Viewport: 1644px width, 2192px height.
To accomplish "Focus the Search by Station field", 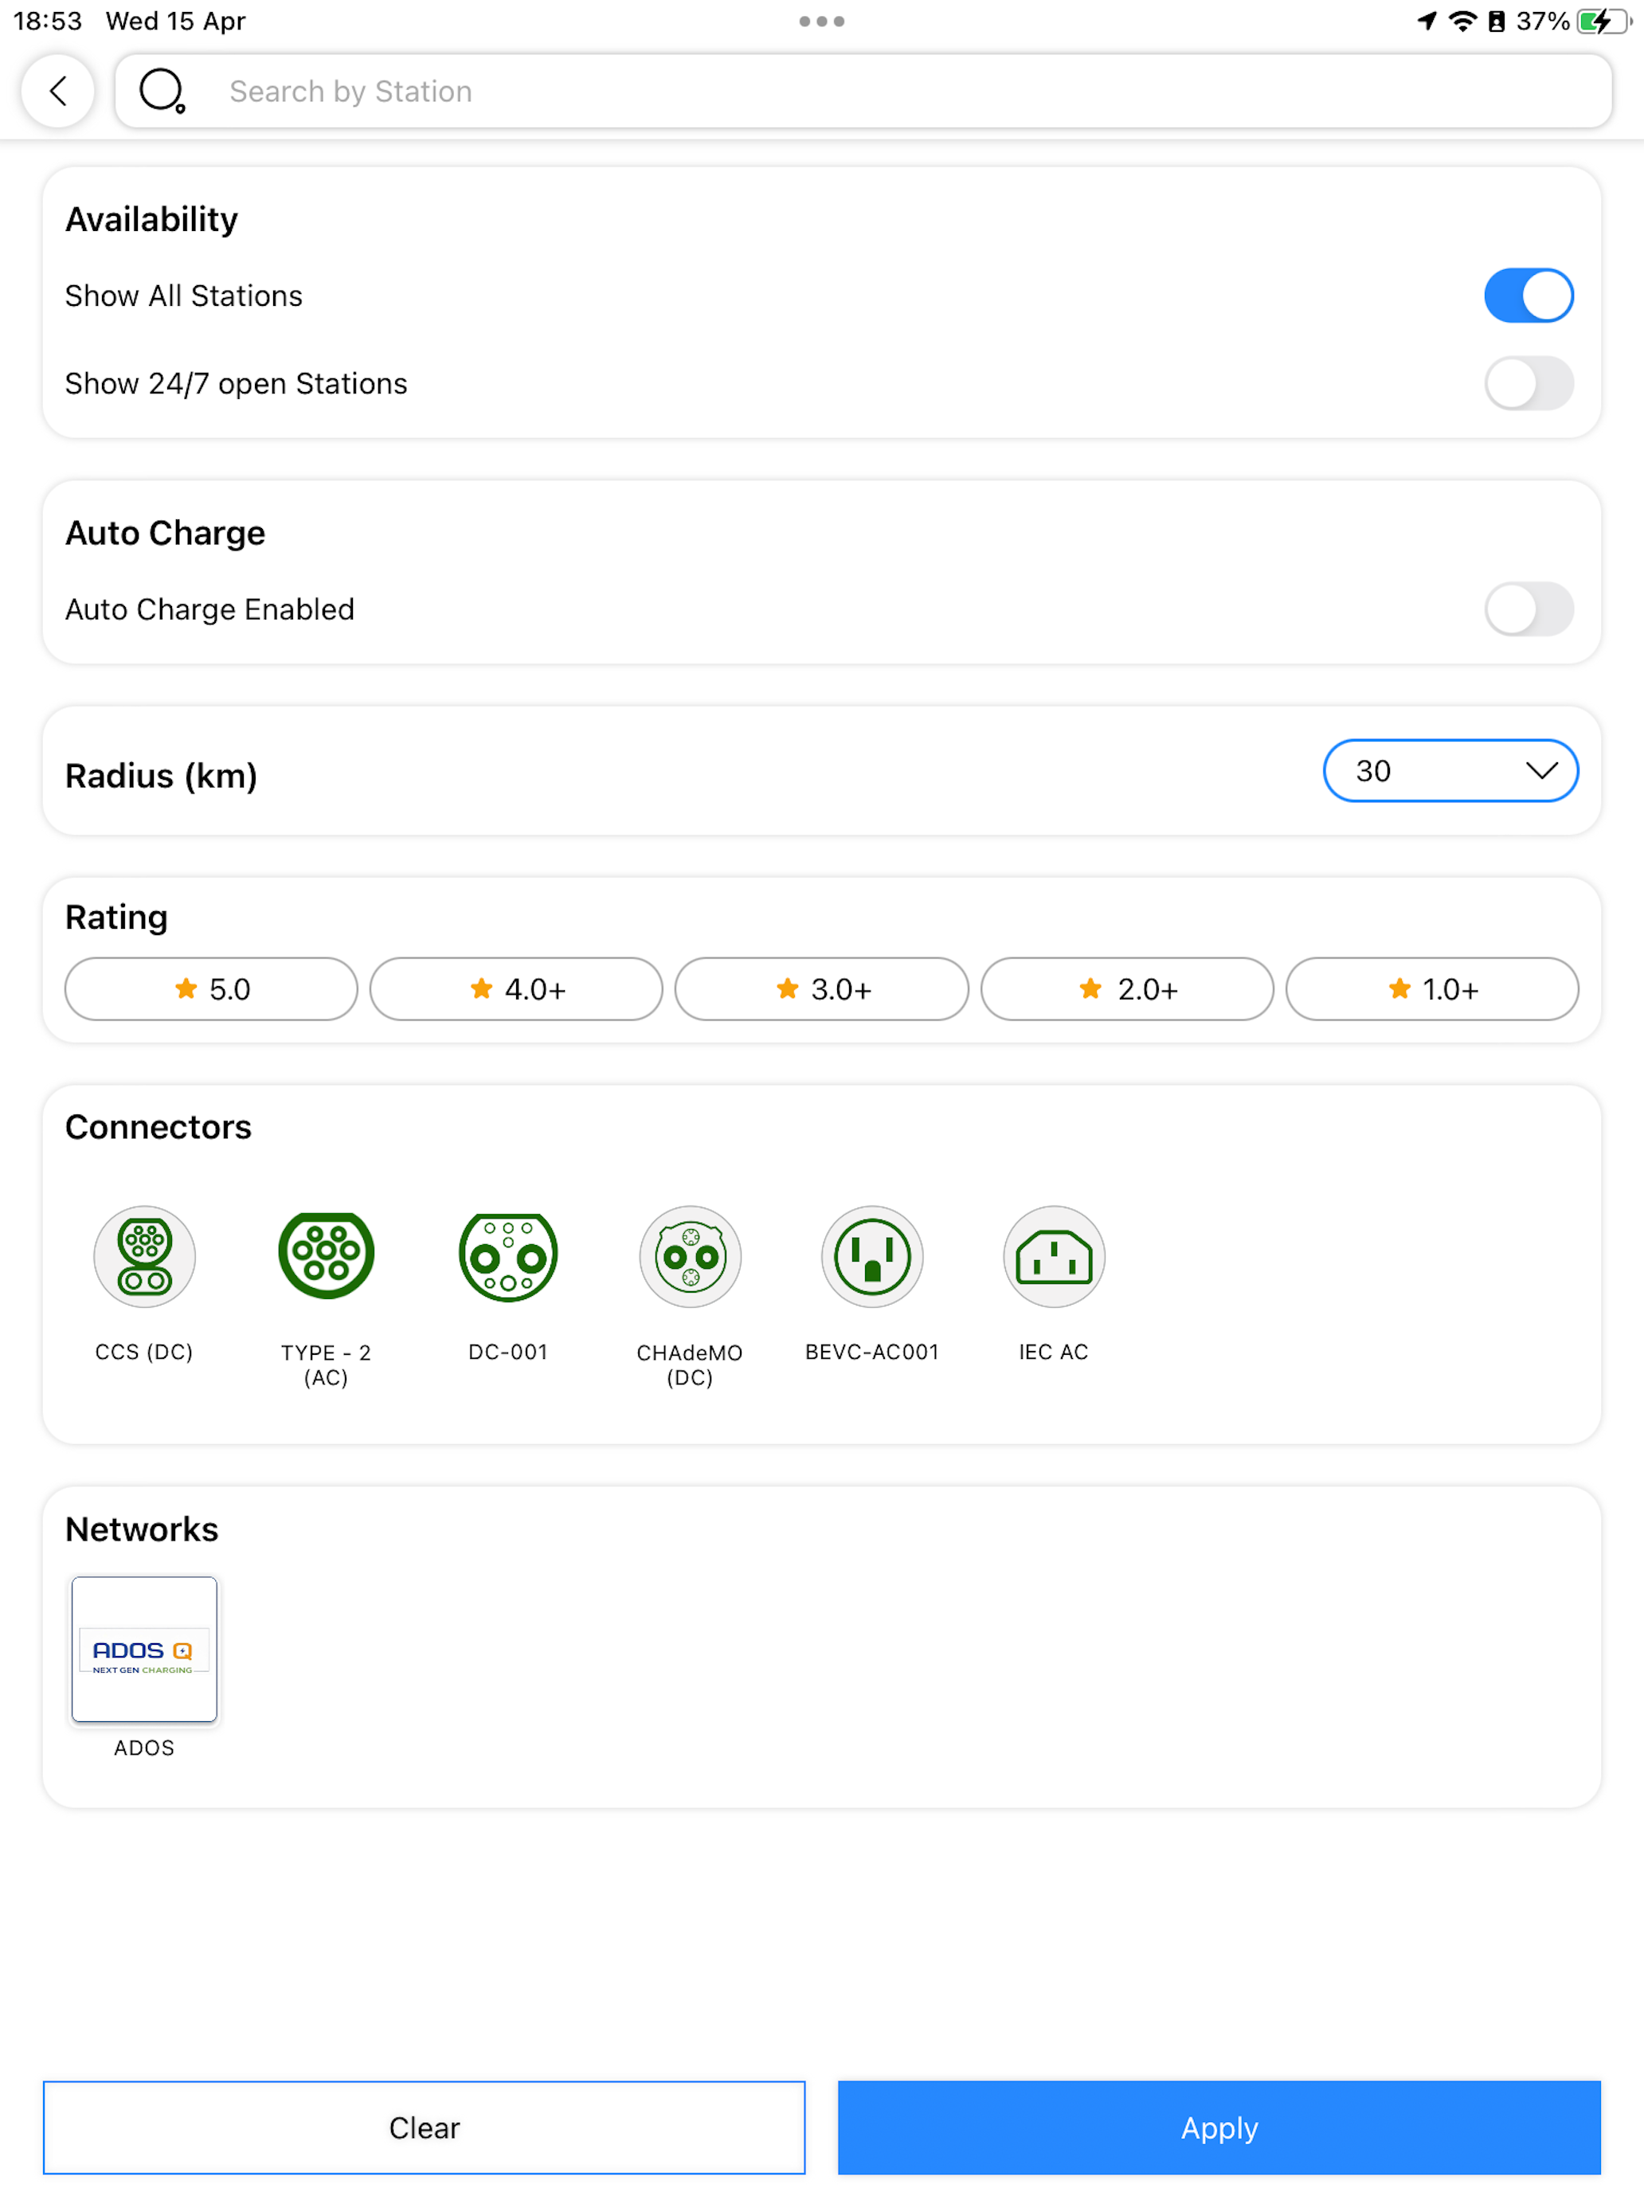I will tap(863, 91).
